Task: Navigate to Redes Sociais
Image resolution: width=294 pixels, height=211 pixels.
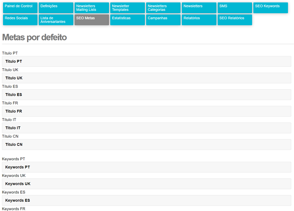Action: click(20, 20)
